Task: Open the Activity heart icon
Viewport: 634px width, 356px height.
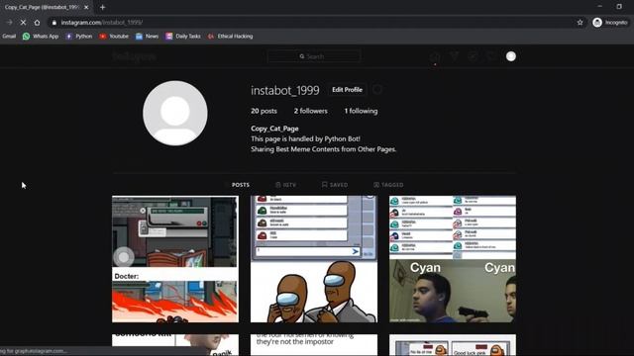Action: [x=491, y=56]
